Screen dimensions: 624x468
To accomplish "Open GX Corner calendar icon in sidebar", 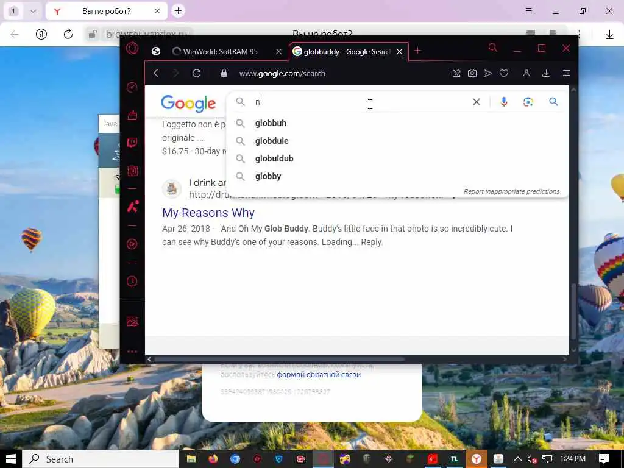I will click(x=132, y=115).
